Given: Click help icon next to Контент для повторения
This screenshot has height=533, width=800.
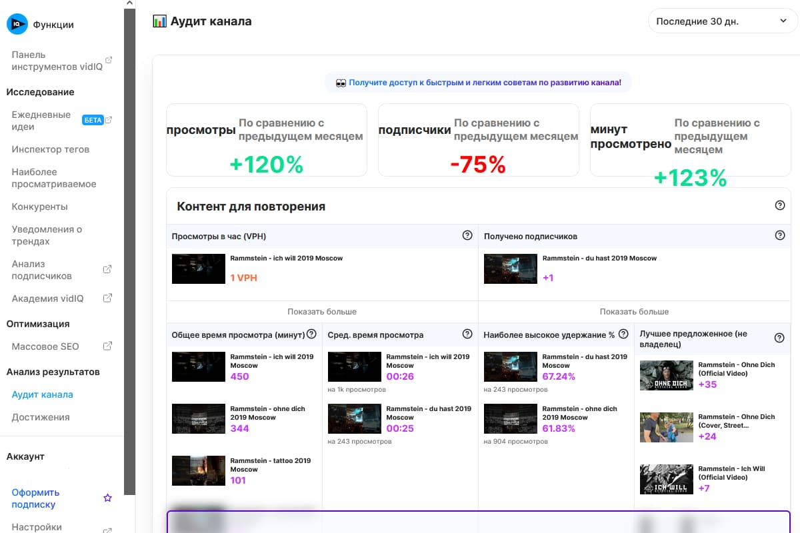Looking at the screenshot, I should pyautogui.click(x=779, y=206).
